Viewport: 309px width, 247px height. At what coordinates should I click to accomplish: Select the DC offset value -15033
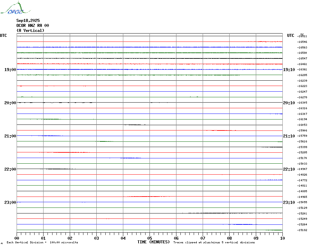[302, 164]
